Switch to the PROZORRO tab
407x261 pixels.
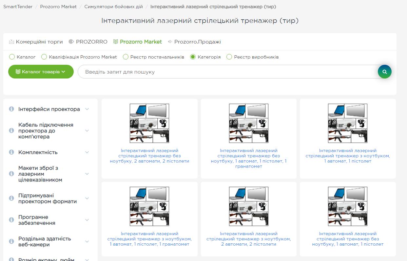click(88, 42)
